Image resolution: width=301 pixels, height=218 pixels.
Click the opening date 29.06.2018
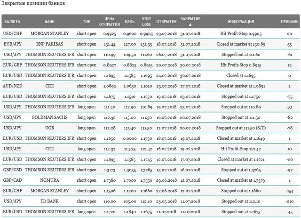click(x=166, y=180)
